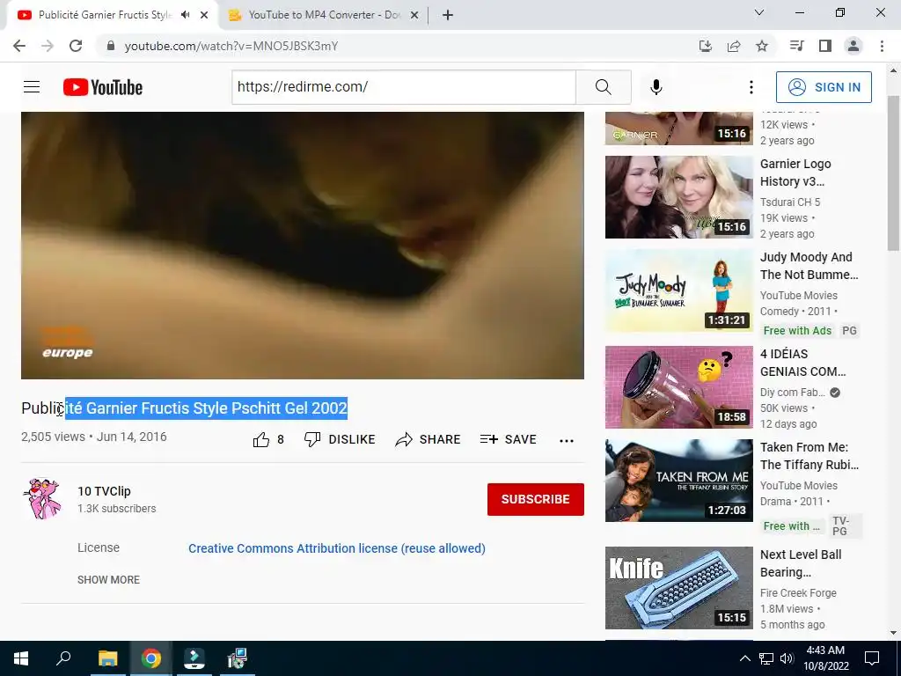Click the Publicité Garnier Fructis video title
Screen dimensions: 901x676
pos(185,408)
